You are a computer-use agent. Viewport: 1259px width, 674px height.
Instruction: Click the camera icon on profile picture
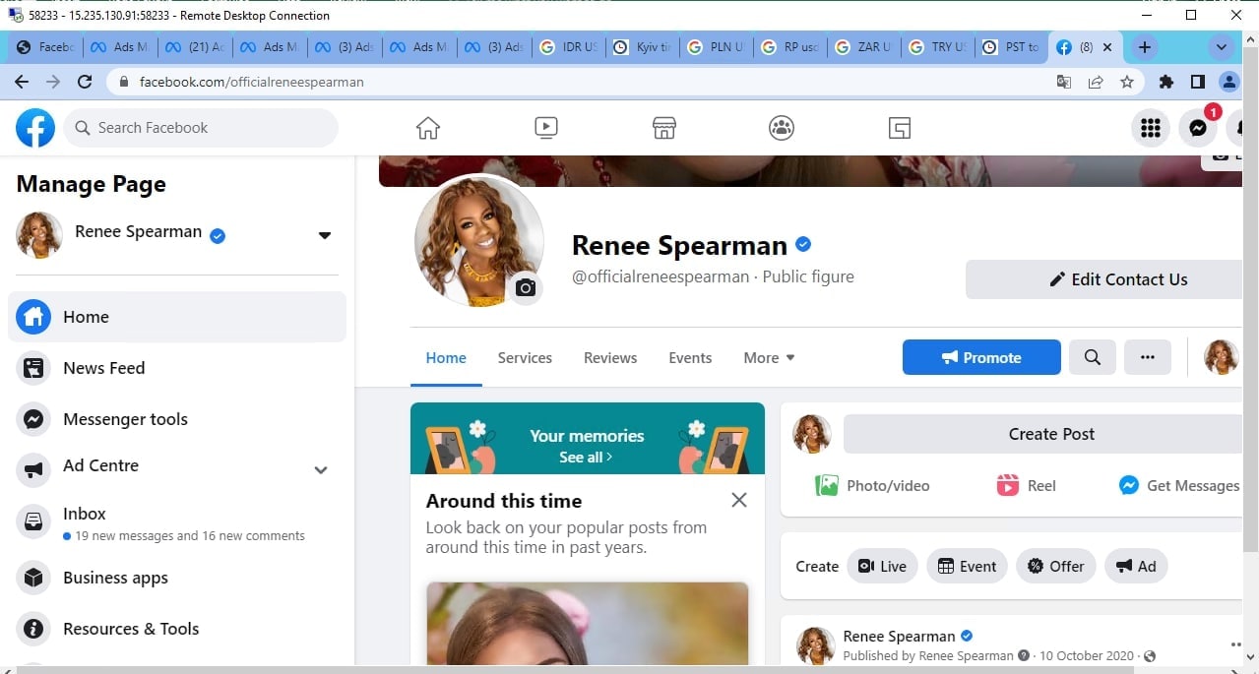pos(526,287)
